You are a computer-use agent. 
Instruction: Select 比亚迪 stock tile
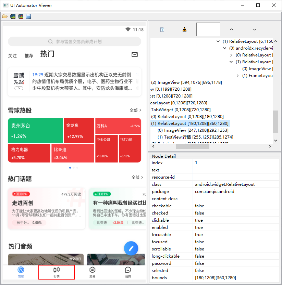73,153
